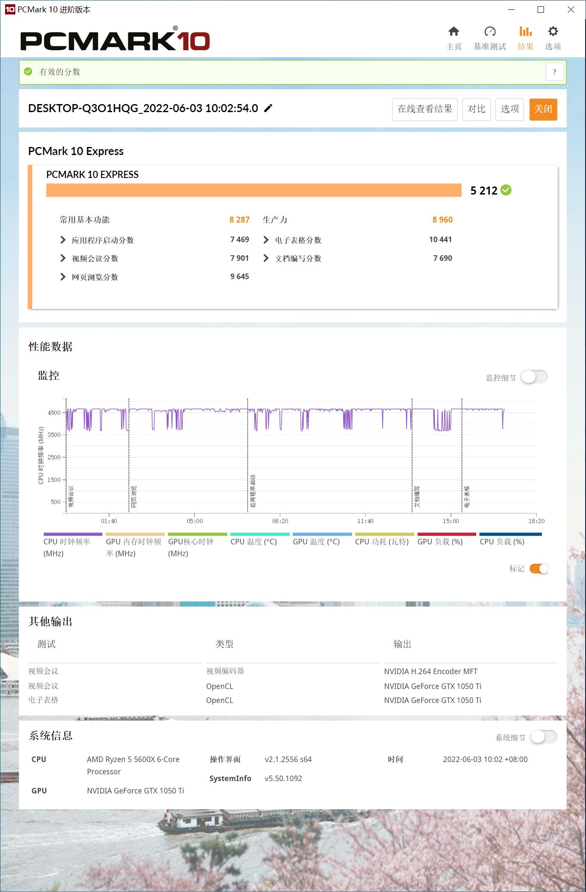Toggle CPU 负载 (%) dark blue legend

[510, 539]
